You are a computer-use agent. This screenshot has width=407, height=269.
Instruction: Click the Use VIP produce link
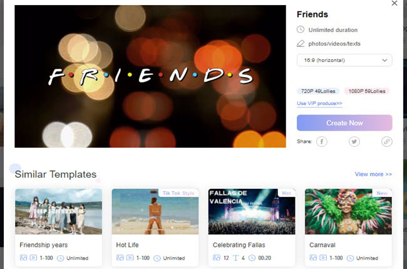pos(319,103)
